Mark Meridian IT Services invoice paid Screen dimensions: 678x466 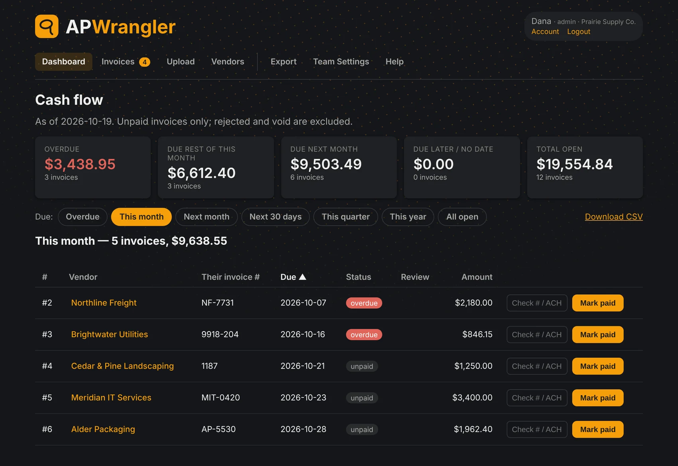598,398
